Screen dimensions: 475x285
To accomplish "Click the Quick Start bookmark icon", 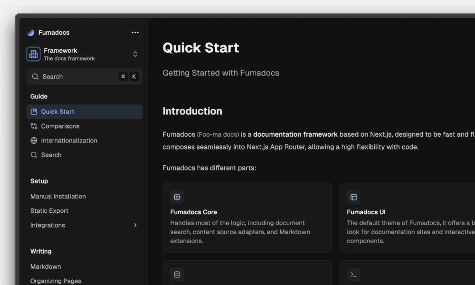I will tap(34, 112).
